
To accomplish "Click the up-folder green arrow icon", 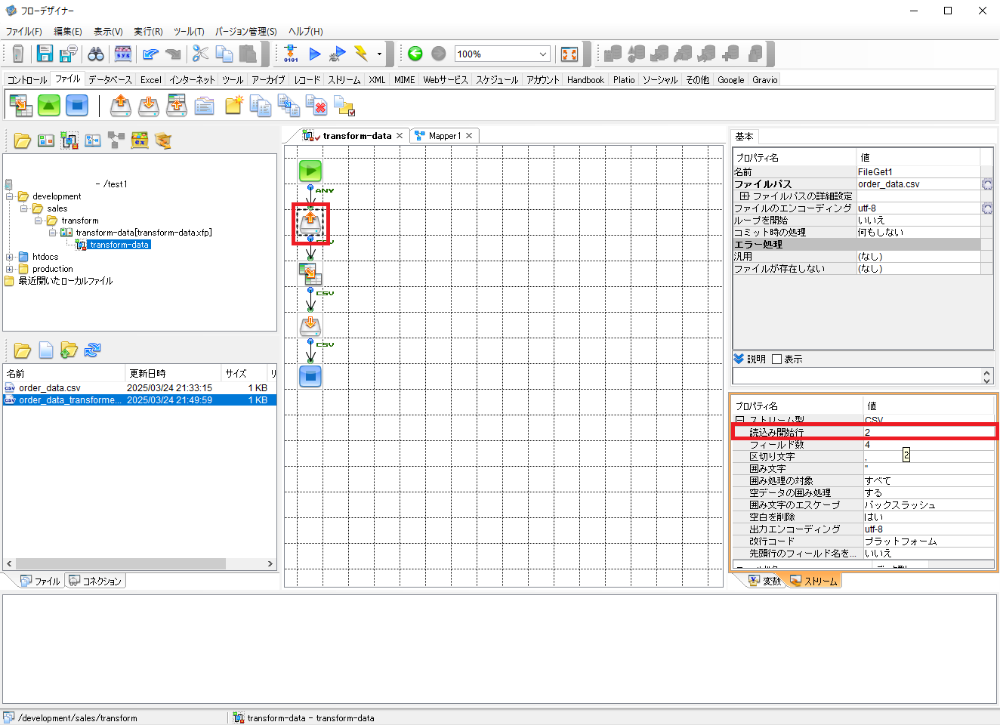I will click(69, 350).
